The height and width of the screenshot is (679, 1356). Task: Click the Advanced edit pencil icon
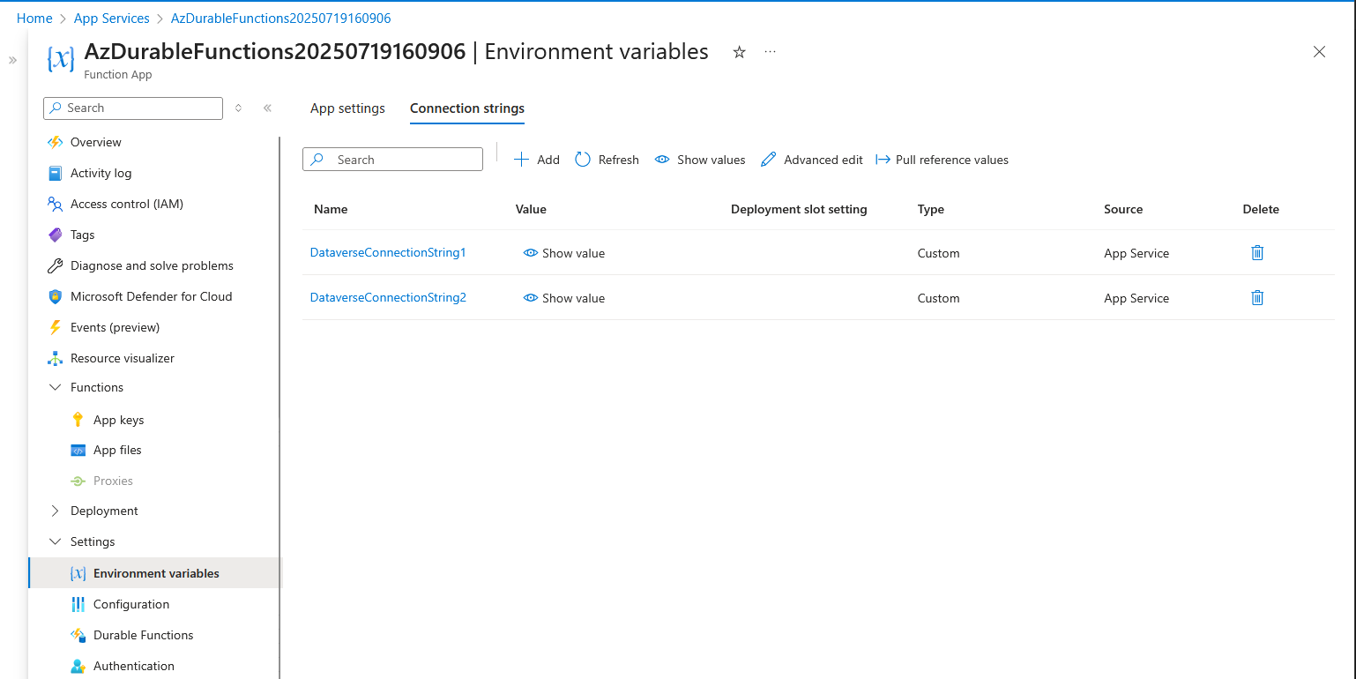[x=768, y=160]
